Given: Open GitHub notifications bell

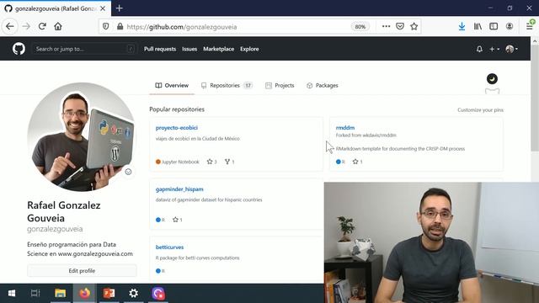Looking at the screenshot, I should point(479,49).
